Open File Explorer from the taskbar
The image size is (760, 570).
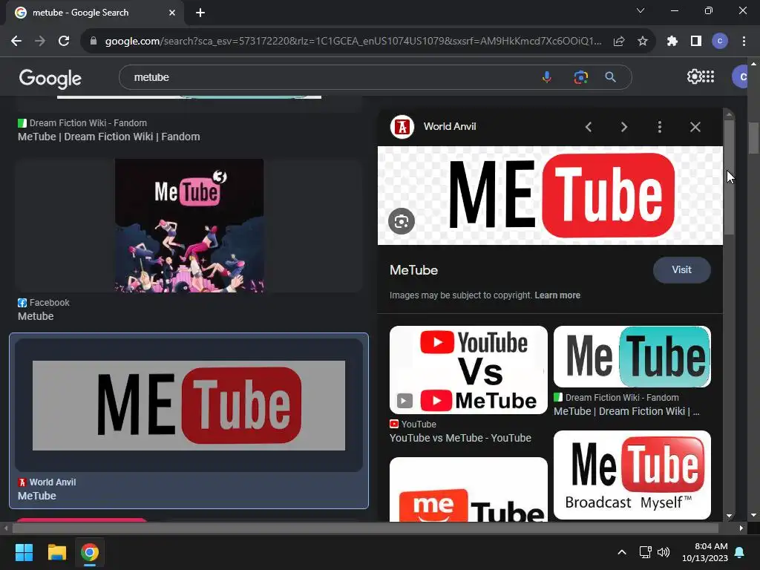pos(56,552)
